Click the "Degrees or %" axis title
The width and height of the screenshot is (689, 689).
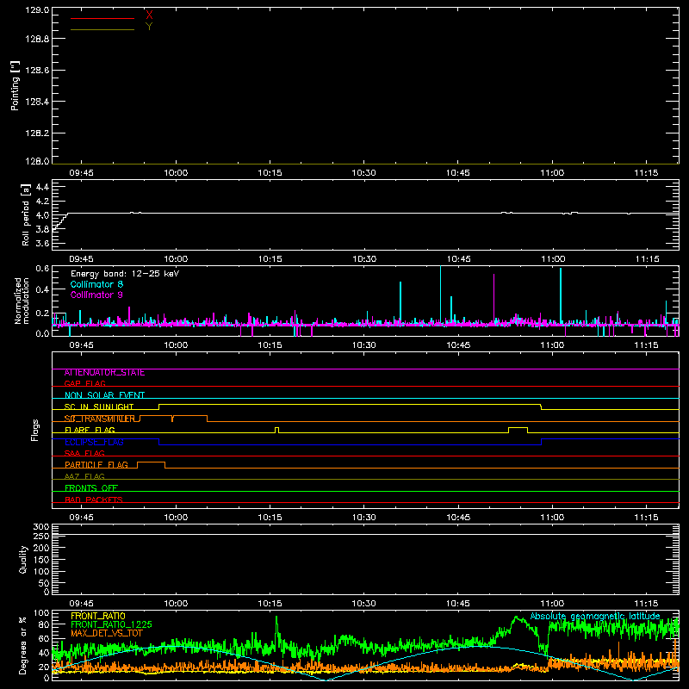23,645
